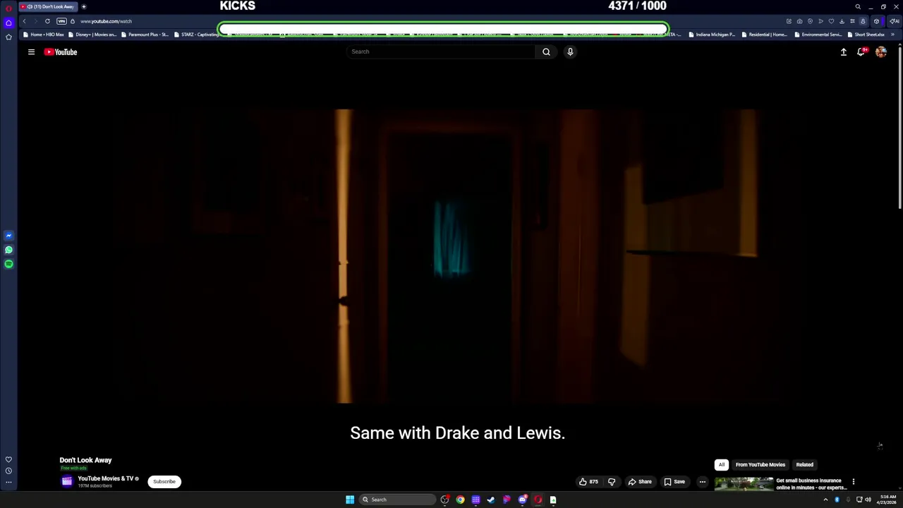
Task: Open Chrome from the taskbar
Action: [460, 500]
